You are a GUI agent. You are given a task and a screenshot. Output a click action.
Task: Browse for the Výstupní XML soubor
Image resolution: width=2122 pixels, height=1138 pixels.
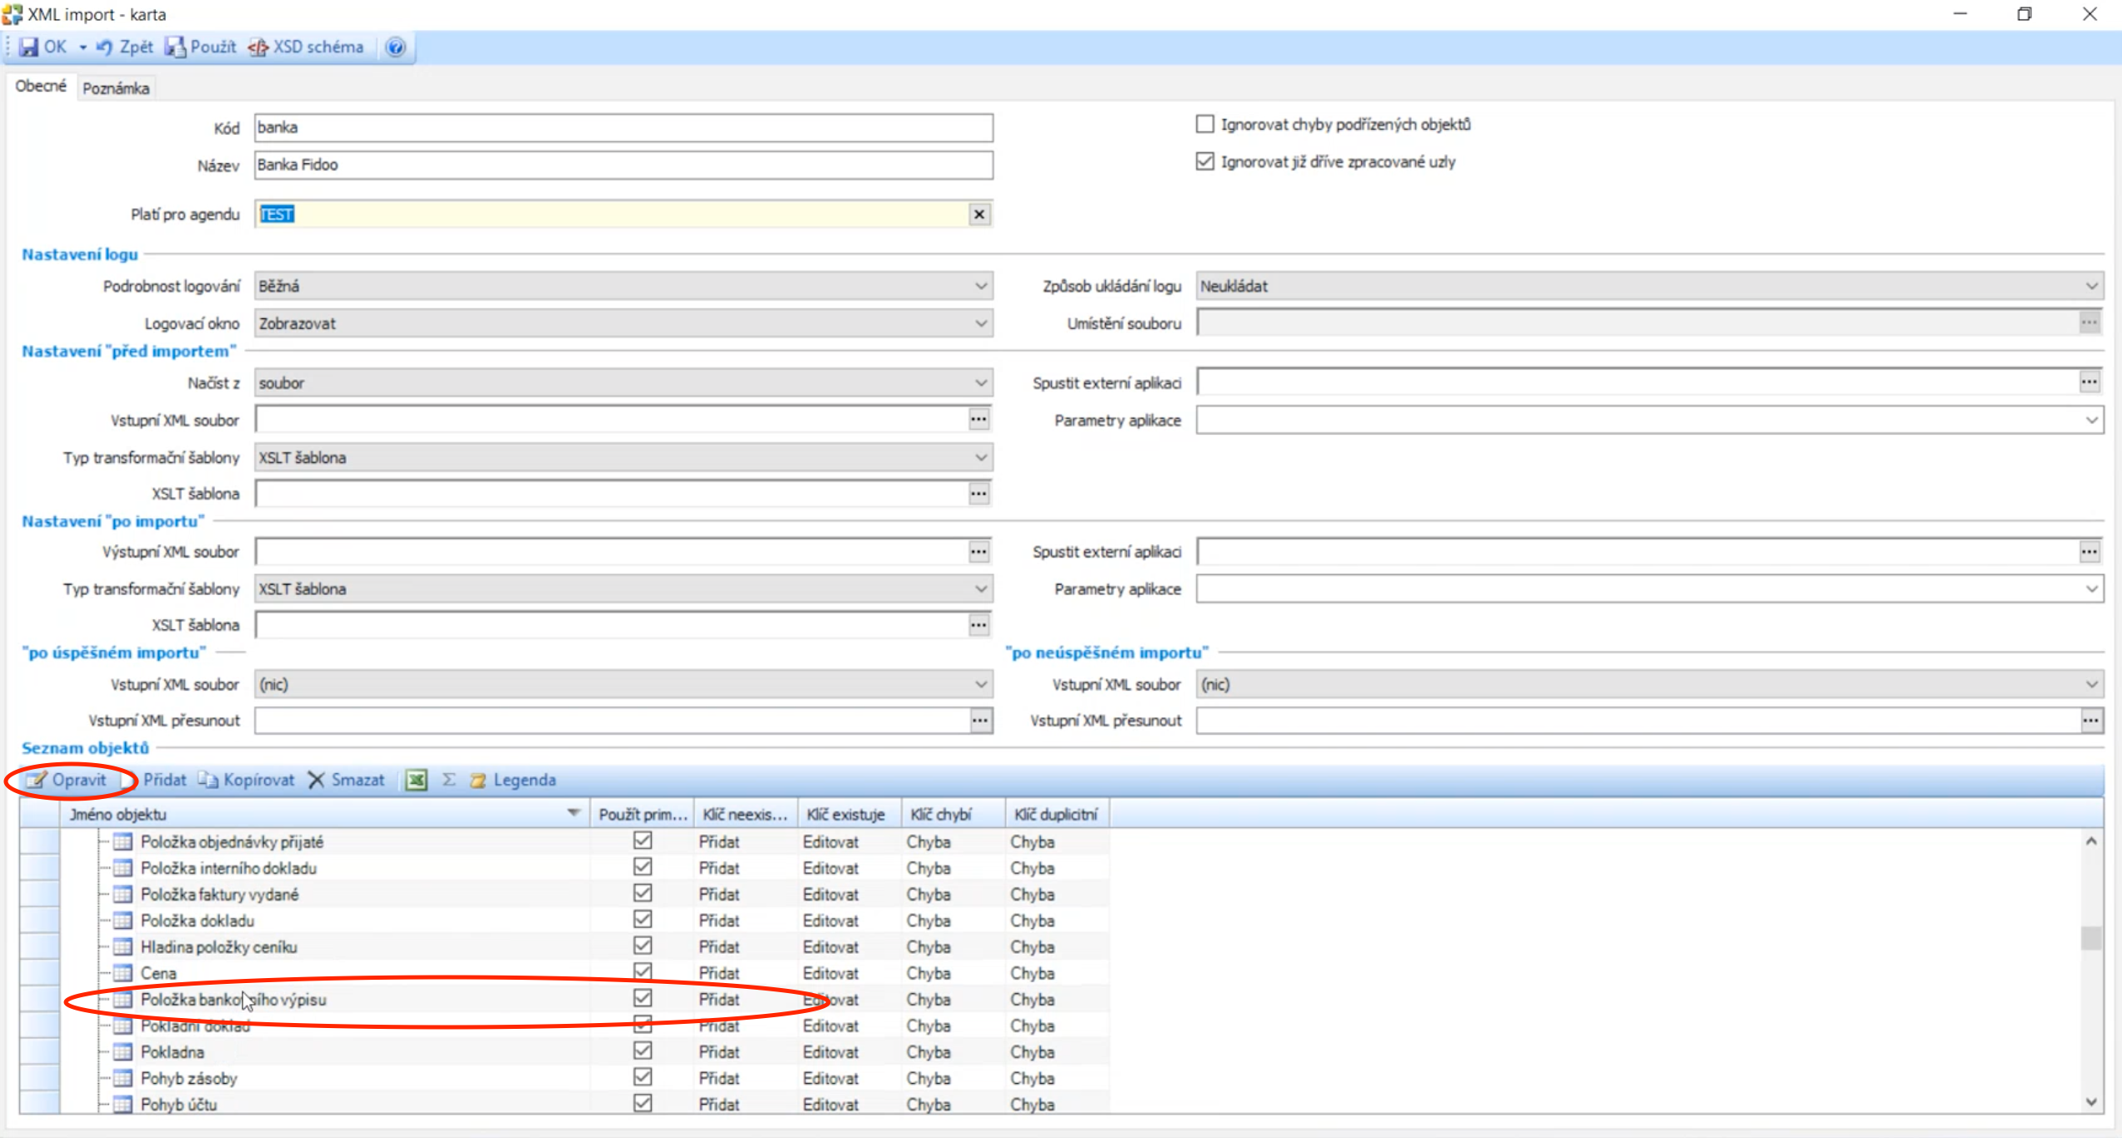coord(979,552)
